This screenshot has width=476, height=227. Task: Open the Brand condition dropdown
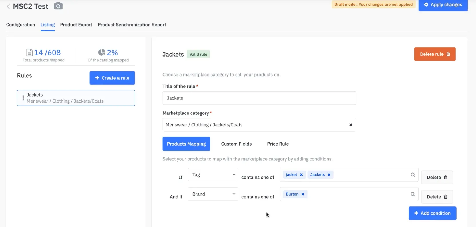213,194
